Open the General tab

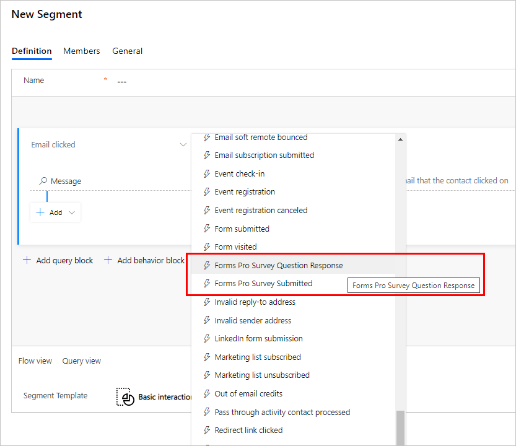128,51
